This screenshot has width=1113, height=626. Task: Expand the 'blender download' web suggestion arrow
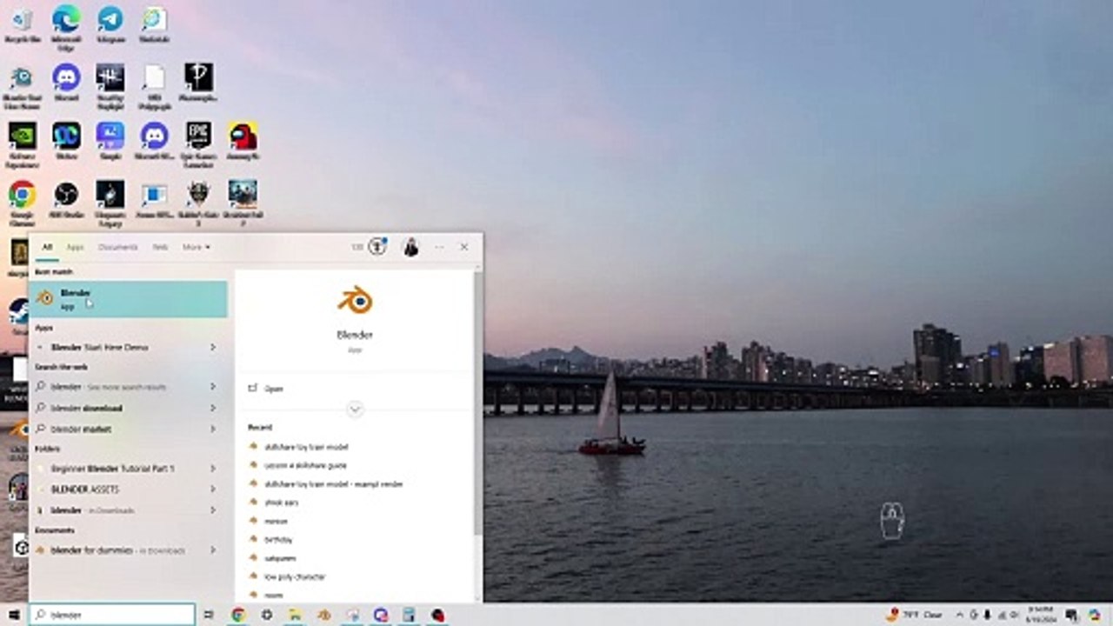(x=213, y=408)
